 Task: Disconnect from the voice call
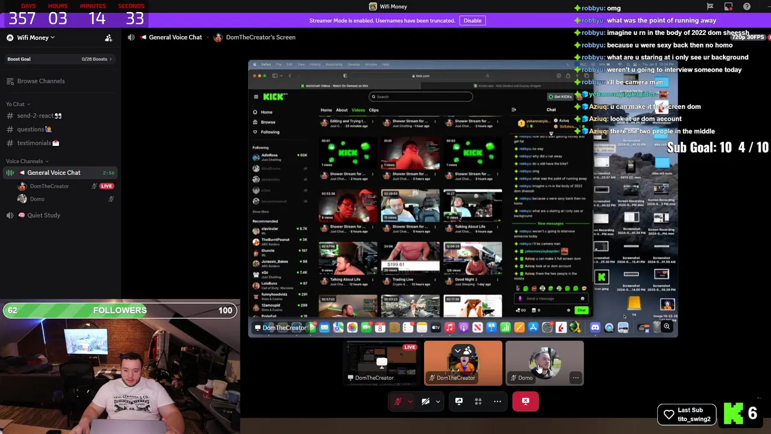point(526,401)
